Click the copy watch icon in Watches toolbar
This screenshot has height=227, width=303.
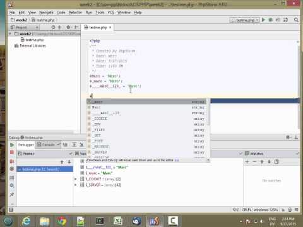point(276,161)
